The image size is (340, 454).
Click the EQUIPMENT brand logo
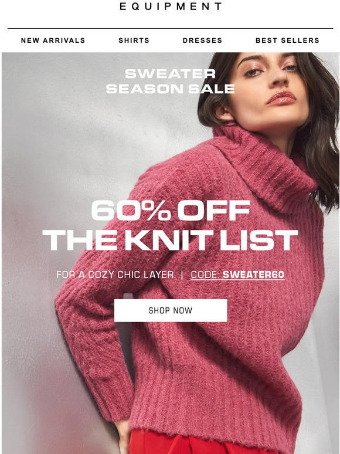171,6
